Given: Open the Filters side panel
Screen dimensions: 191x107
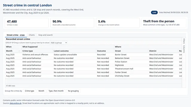Looking at the screenshot, I should (184, 41).
